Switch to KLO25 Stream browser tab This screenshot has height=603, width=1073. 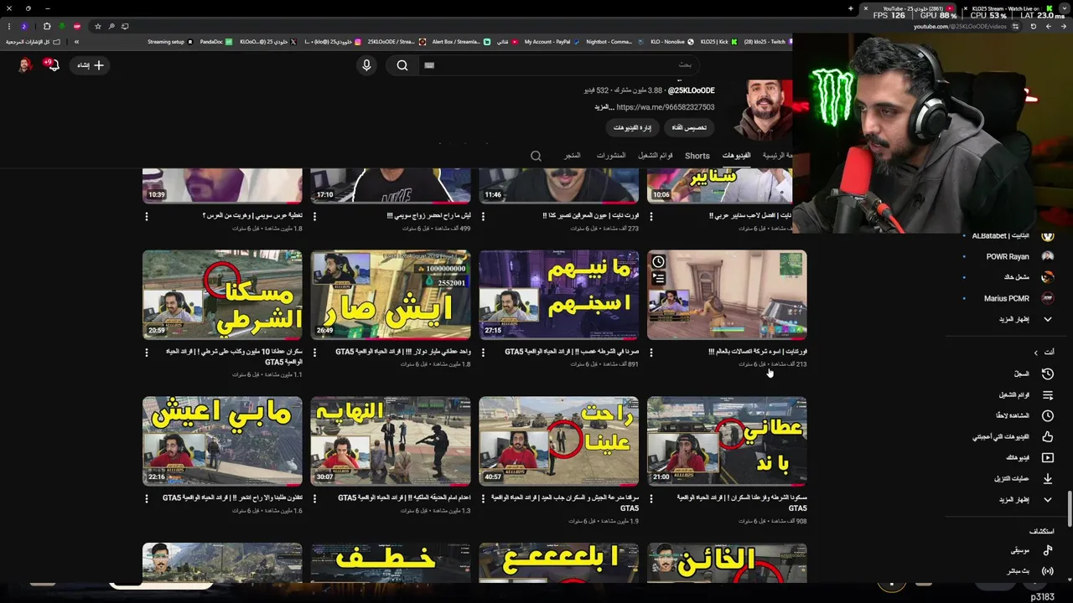point(1006,8)
